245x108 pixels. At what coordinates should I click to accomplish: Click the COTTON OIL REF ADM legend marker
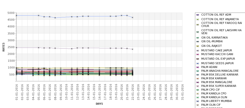point(198,15)
